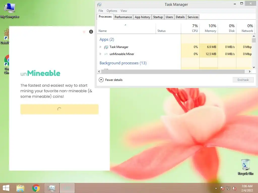This screenshot has height=193, width=258.
Task: Select the Task Manager process name
Action: pos(119,47)
